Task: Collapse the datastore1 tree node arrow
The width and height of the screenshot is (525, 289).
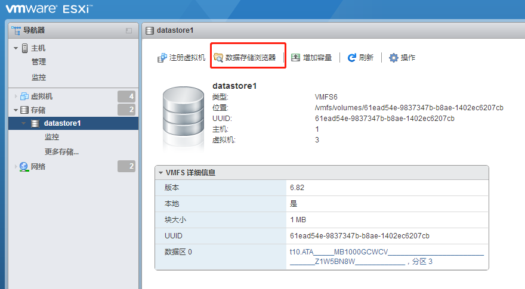Action: (x=23, y=123)
